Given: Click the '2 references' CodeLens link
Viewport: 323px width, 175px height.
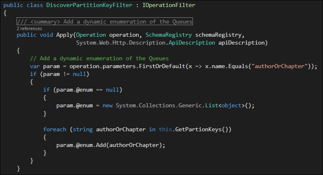Looking at the screenshot, I should click(29, 28).
